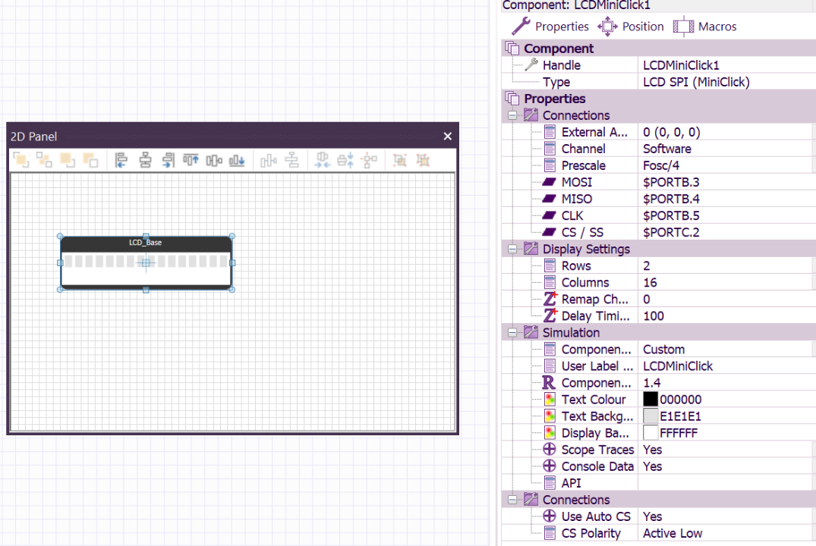This screenshot has width=816, height=546.
Task: Click the R icon next to Component version
Action: click(x=548, y=382)
